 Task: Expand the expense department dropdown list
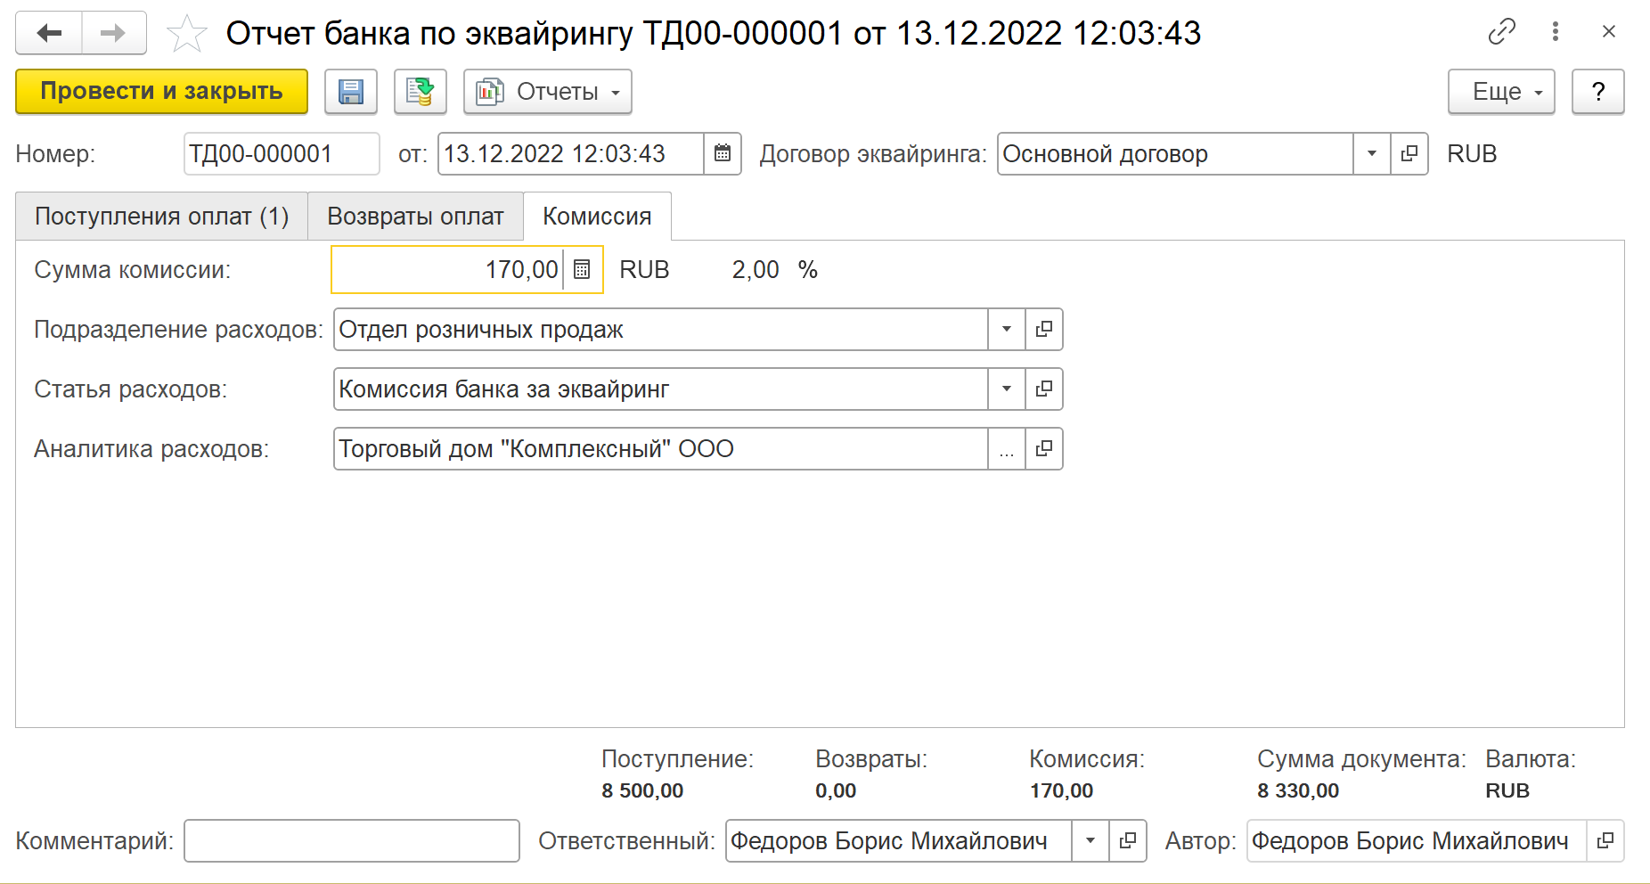tap(1007, 330)
